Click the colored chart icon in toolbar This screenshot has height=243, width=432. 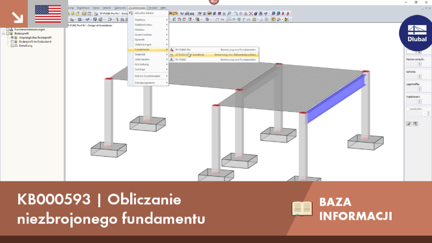click(x=287, y=19)
